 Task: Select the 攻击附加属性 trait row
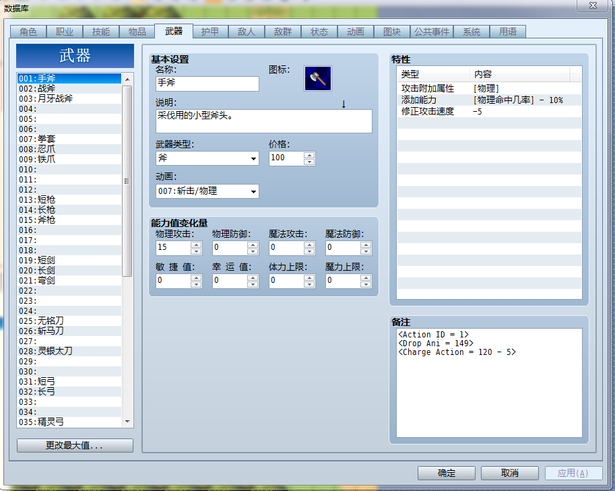click(489, 89)
